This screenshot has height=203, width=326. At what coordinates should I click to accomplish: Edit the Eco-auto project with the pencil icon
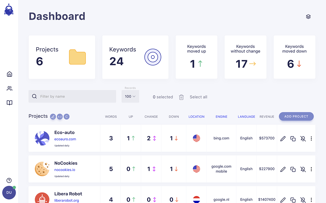(x=283, y=138)
